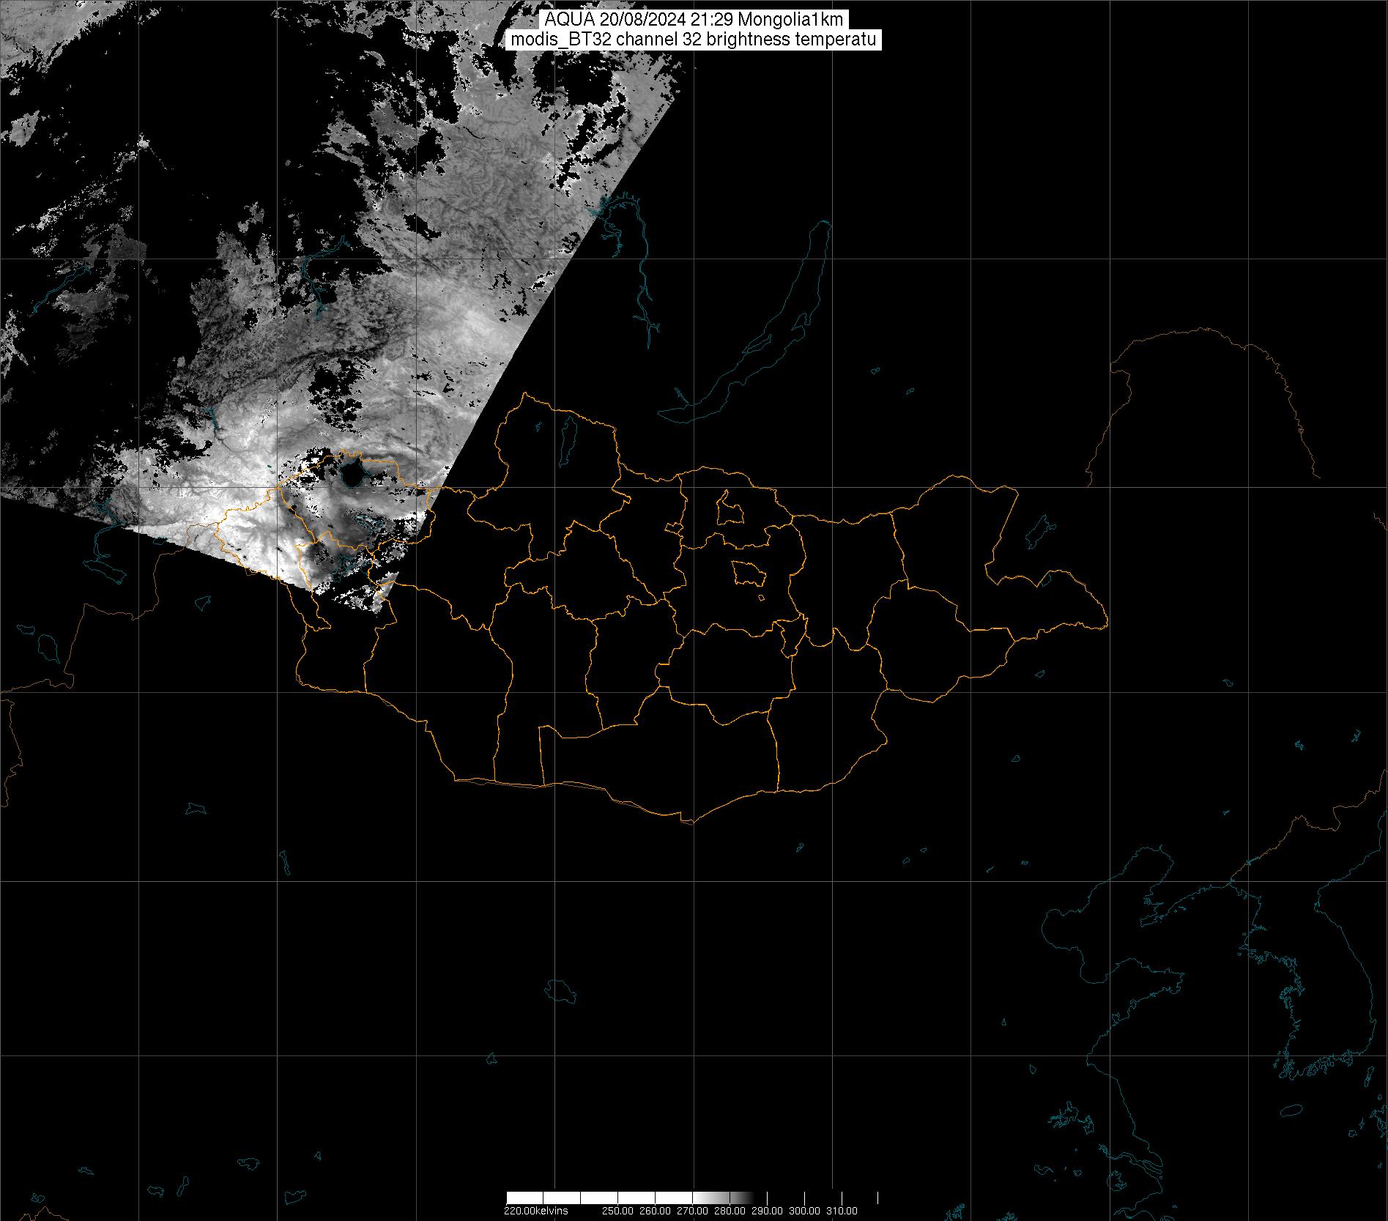Select the 270.00 value on the legend

(694, 1211)
